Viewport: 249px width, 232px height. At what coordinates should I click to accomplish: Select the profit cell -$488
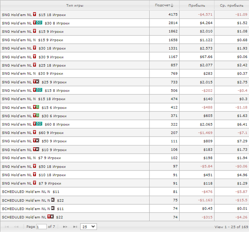pyautogui.click(x=197, y=107)
